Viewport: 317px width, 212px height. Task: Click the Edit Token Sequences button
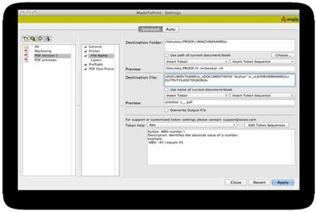point(267,125)
